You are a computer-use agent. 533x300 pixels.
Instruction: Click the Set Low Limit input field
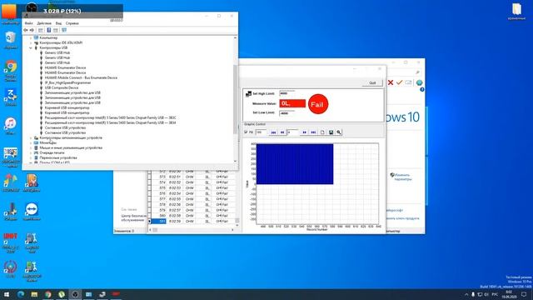287,113
